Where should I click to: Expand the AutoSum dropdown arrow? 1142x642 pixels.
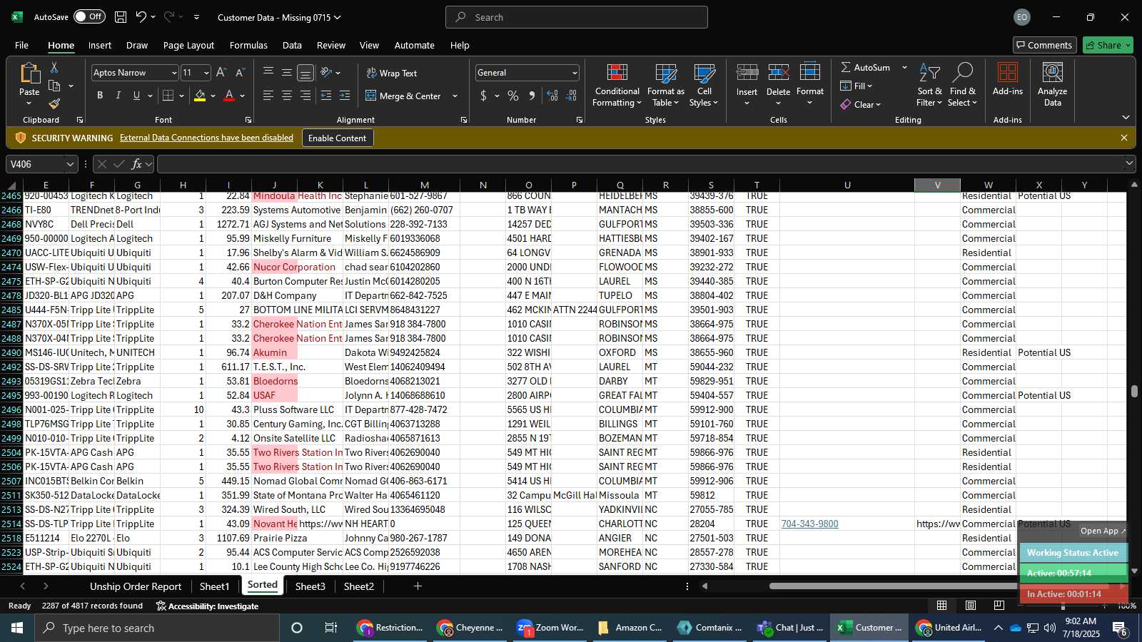(x=904, y=67)
